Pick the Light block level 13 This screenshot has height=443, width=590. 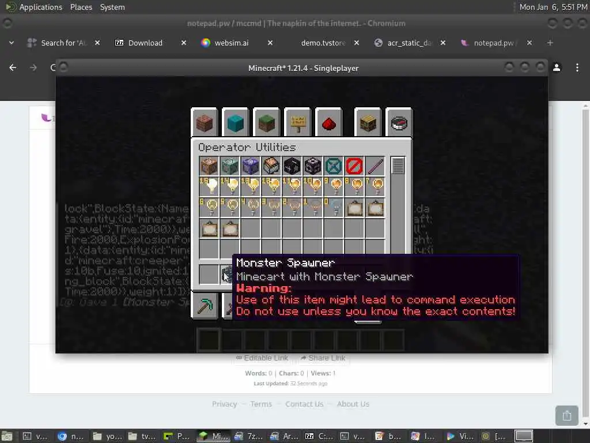(x=251, y=187)
